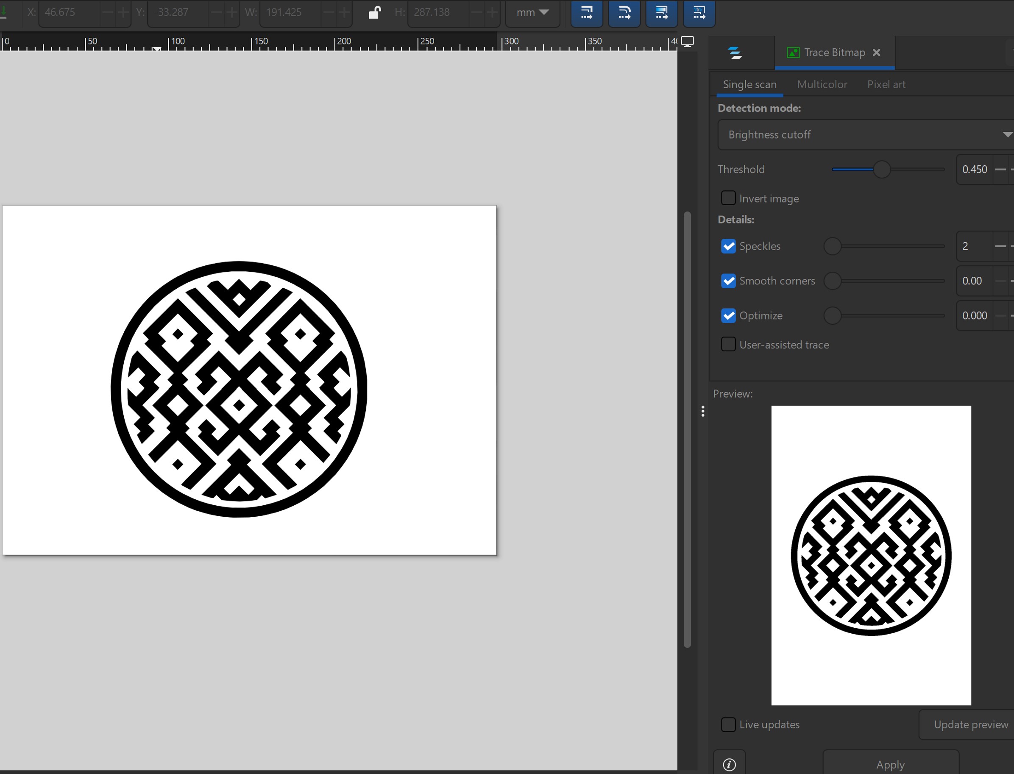
Task: Click the info icon beside Apply
Action: 729,764
